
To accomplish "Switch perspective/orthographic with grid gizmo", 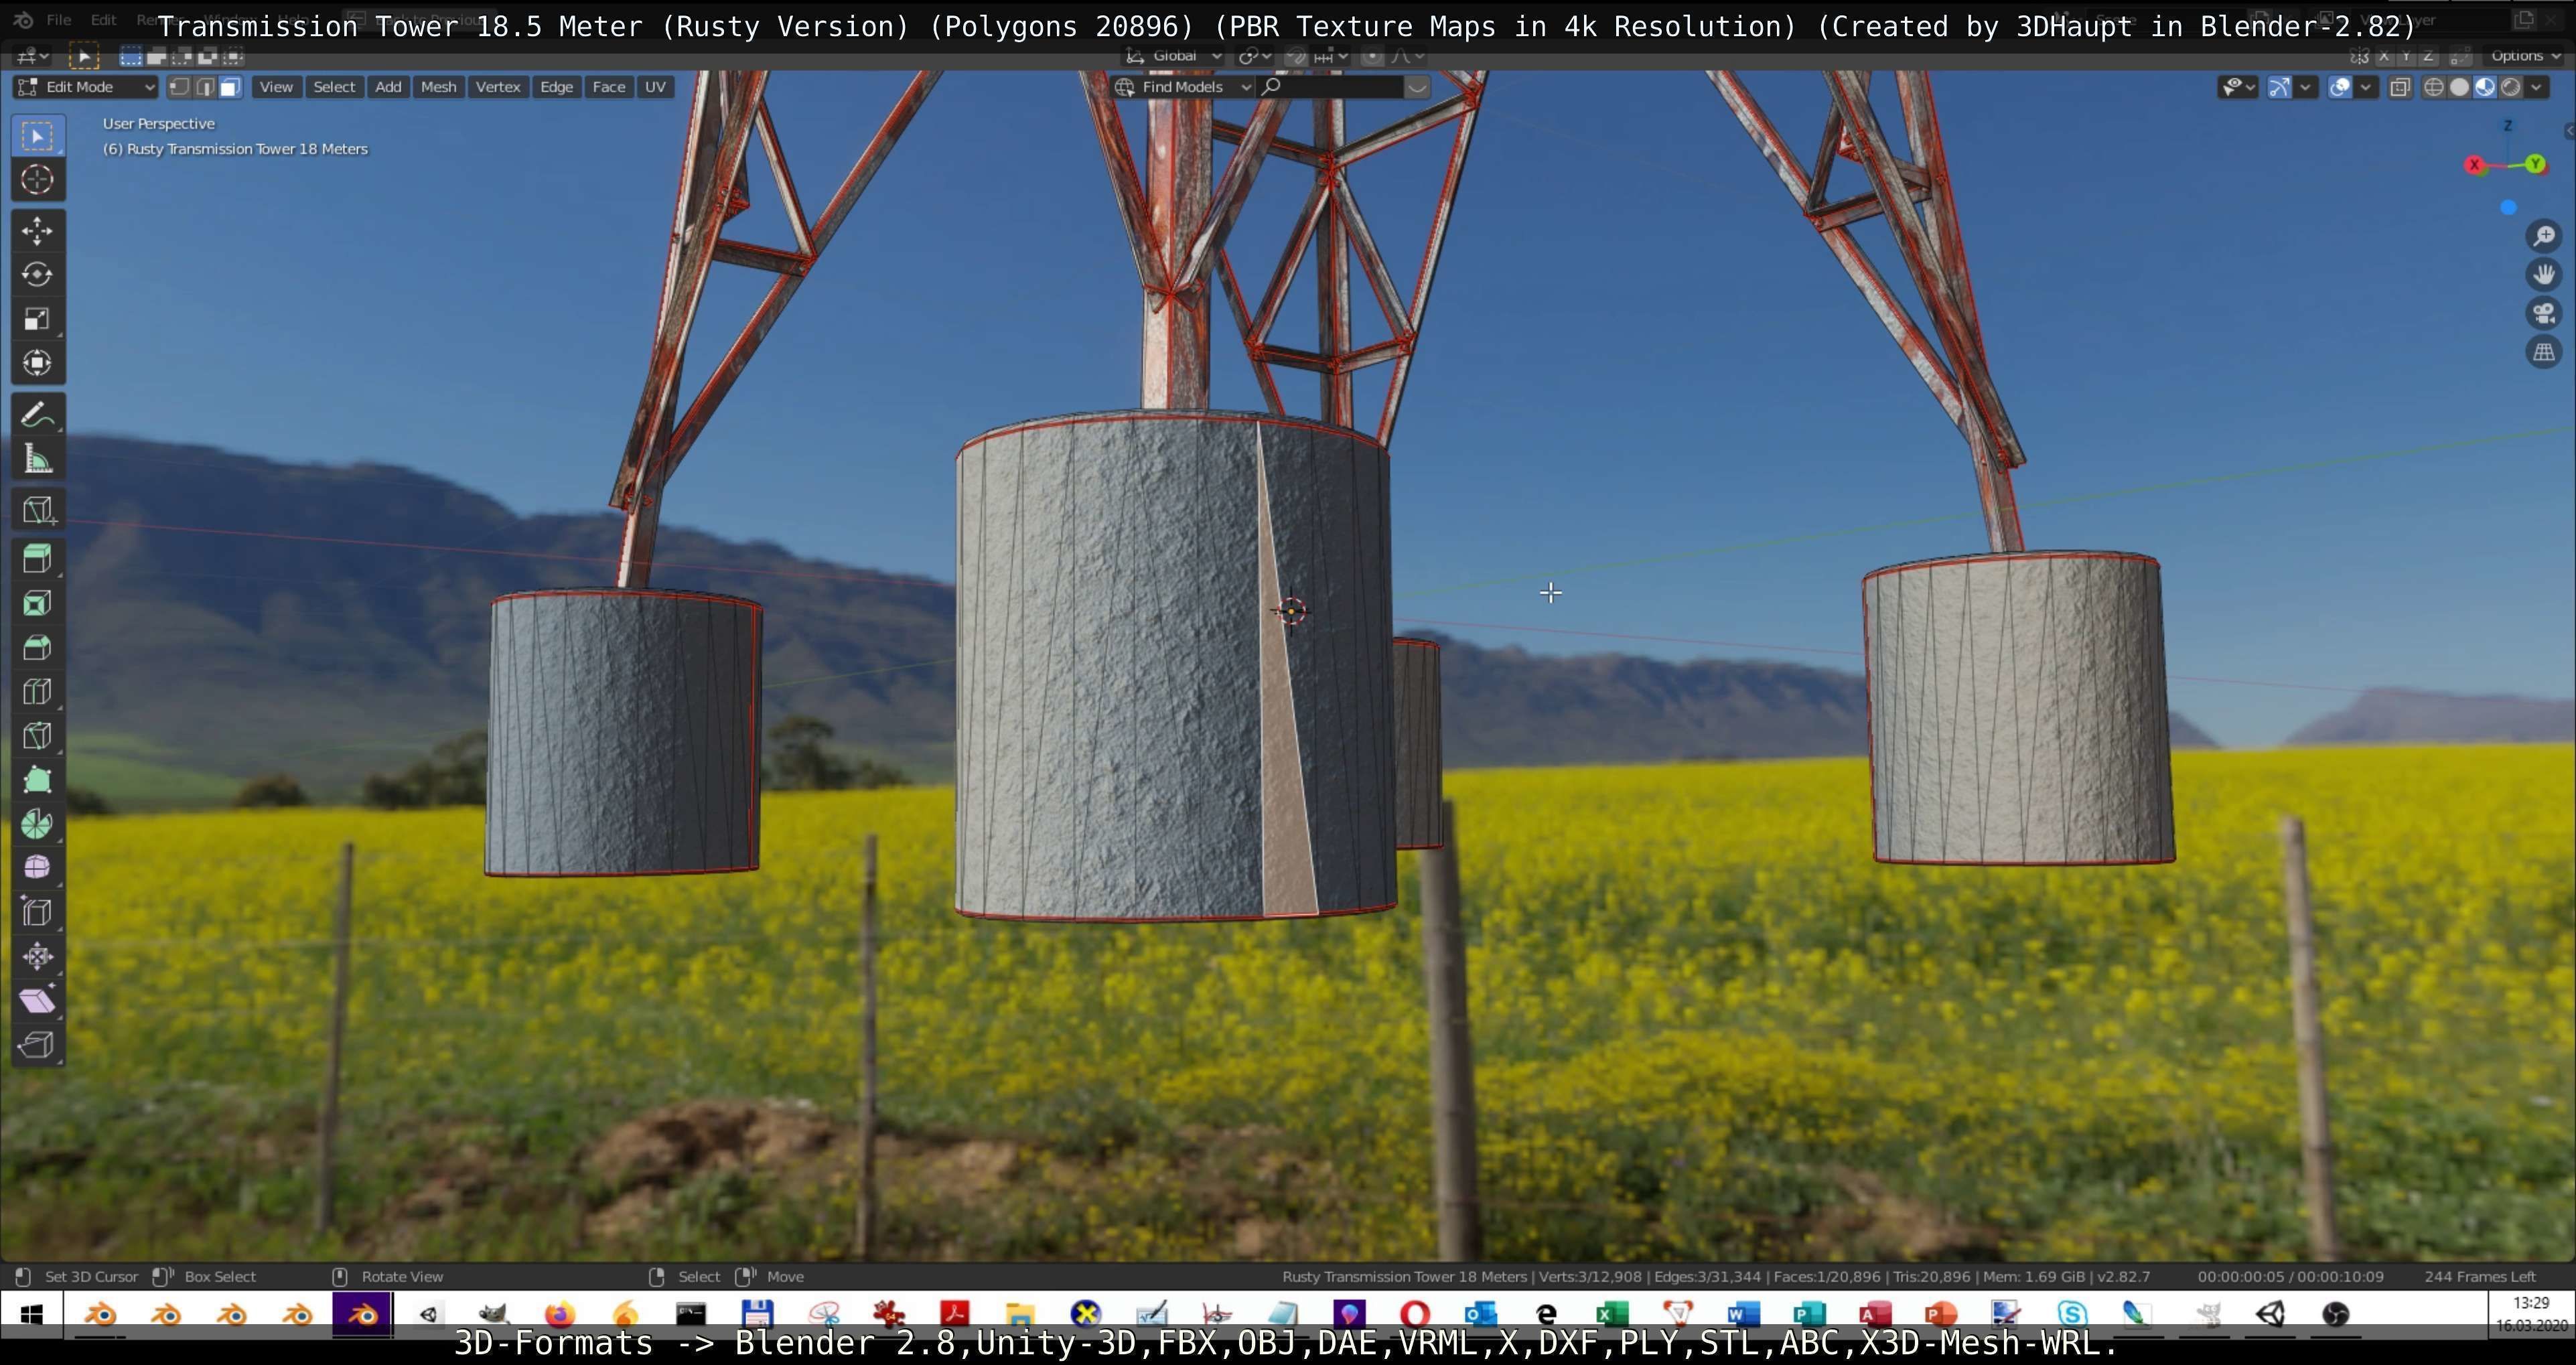I will pos(2544,352).
